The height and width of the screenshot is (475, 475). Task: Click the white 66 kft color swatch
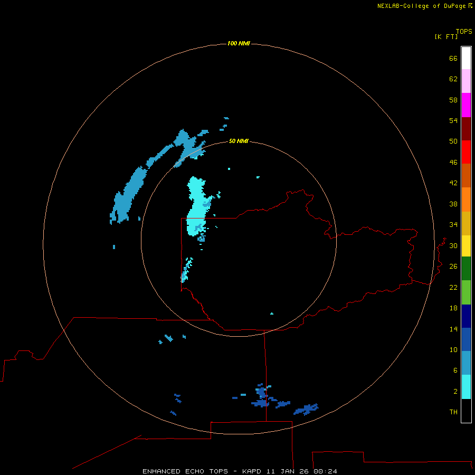point(466,58)
